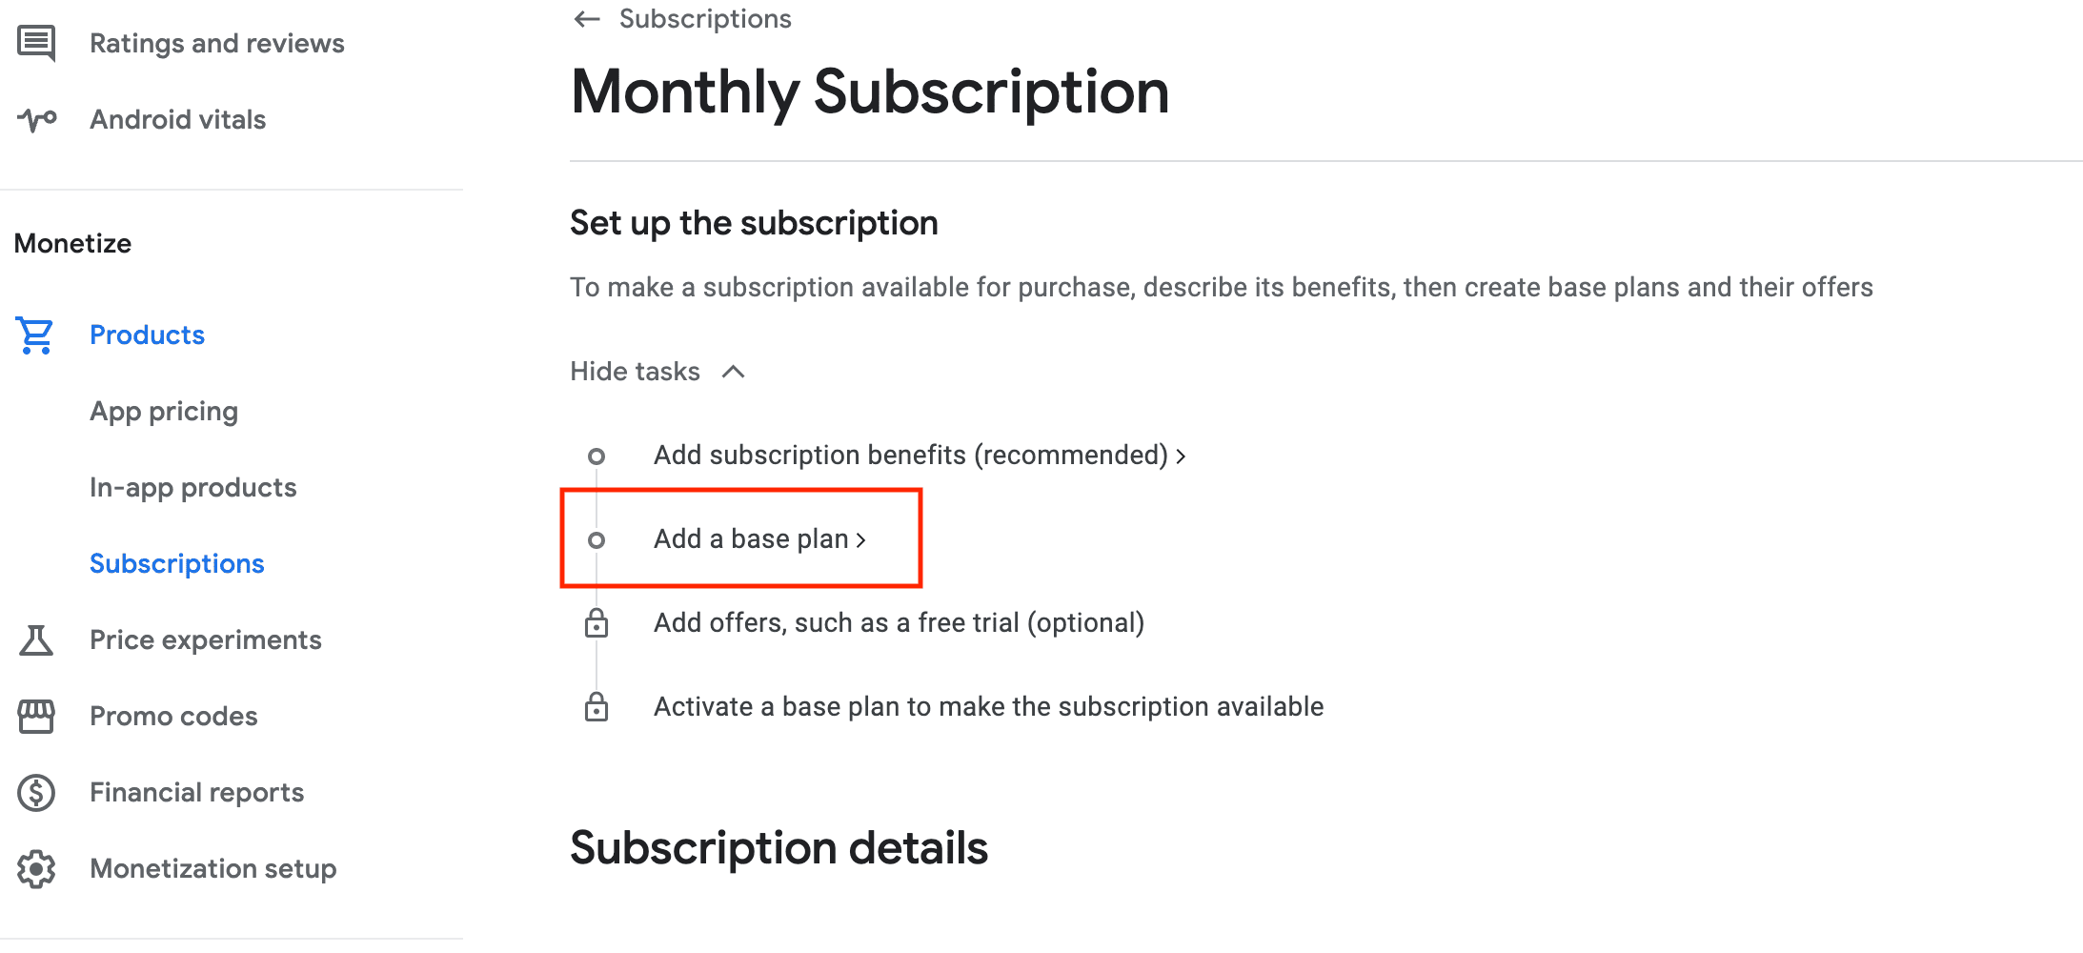Expand the chevron after Add a base plan
Screen dimensions: 2083x953
[x=860, y=540]
